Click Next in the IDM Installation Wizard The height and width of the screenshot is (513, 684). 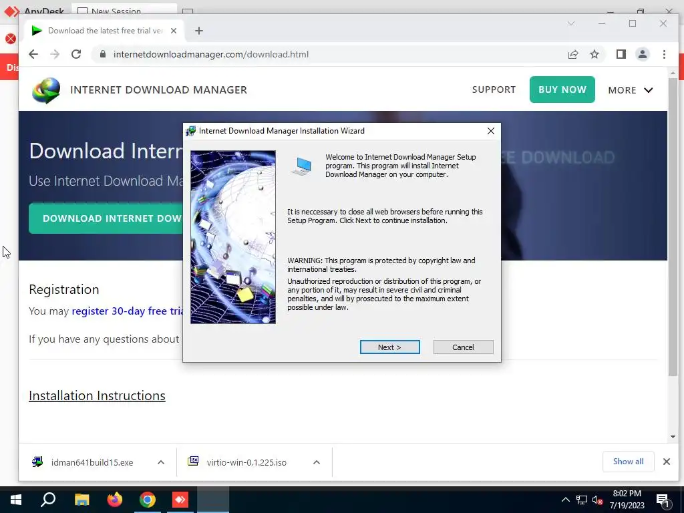pos(389,347)
